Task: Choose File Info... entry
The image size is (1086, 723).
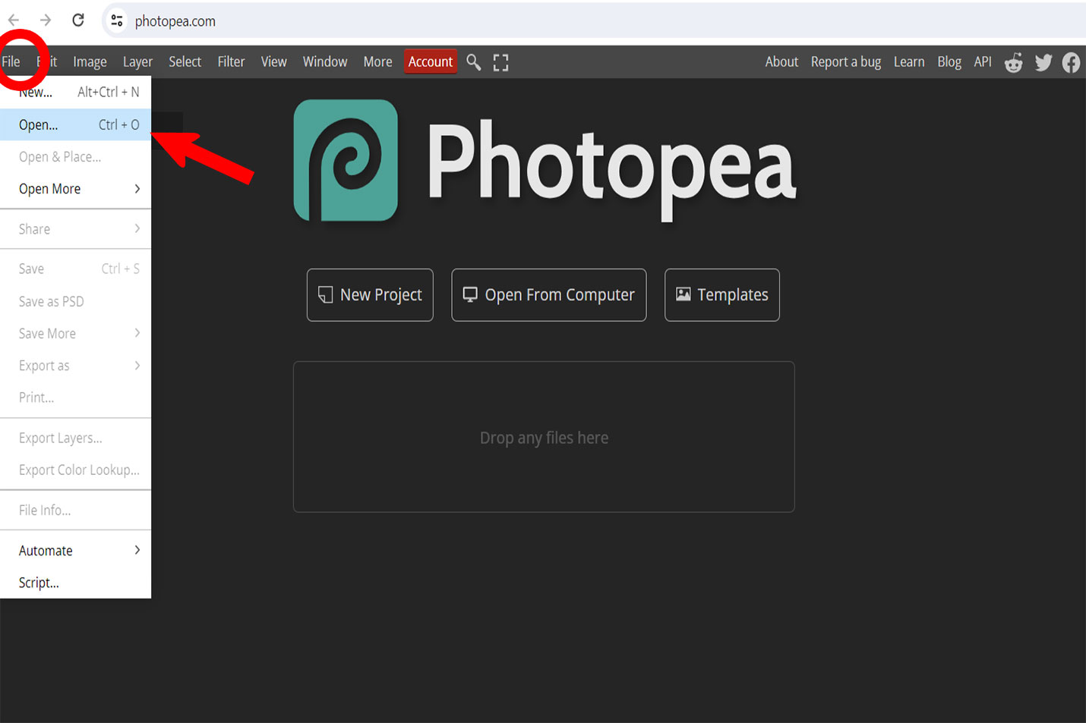Action: coord(76,510)
